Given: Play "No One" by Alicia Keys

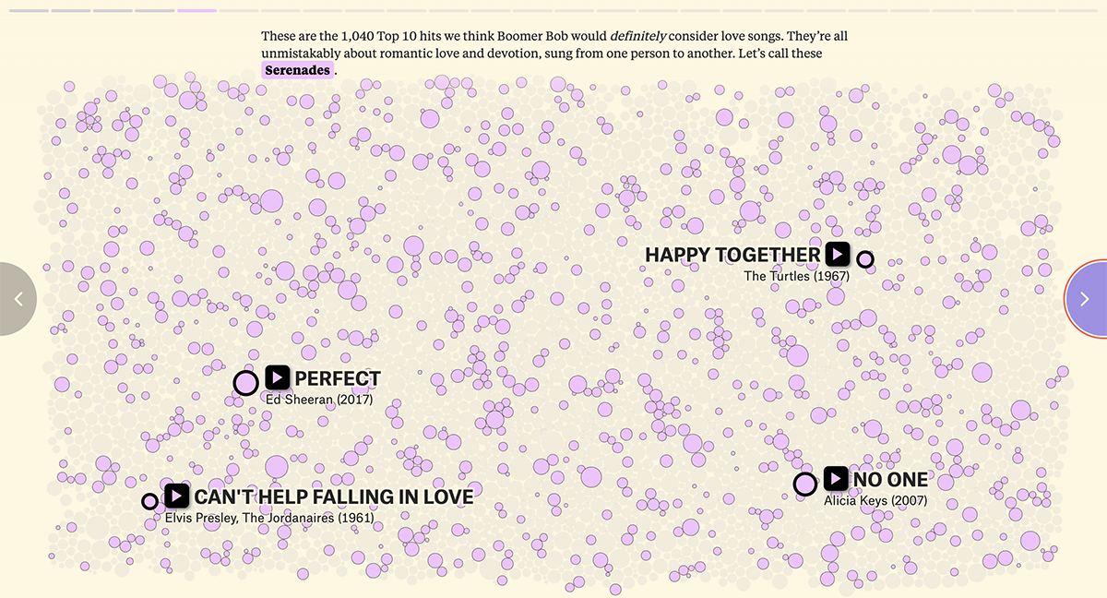Looking at the screenshot, I should point(836,478).
